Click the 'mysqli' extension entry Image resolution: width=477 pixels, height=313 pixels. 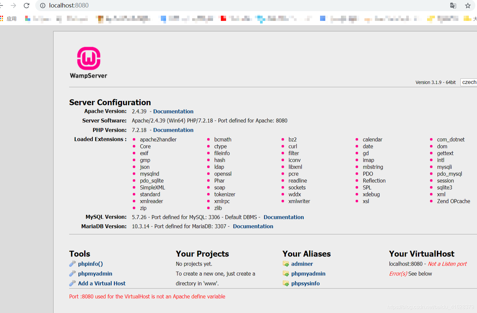click(x=444, y=167)
